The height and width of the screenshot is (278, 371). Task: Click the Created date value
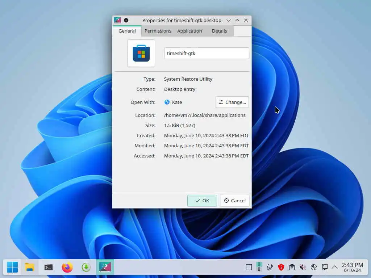(x=206, y=135)
